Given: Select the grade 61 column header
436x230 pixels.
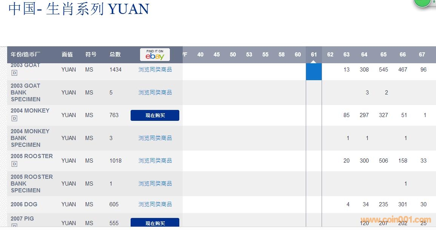Looking at the screenshot, I should click(x=314, y=55).
